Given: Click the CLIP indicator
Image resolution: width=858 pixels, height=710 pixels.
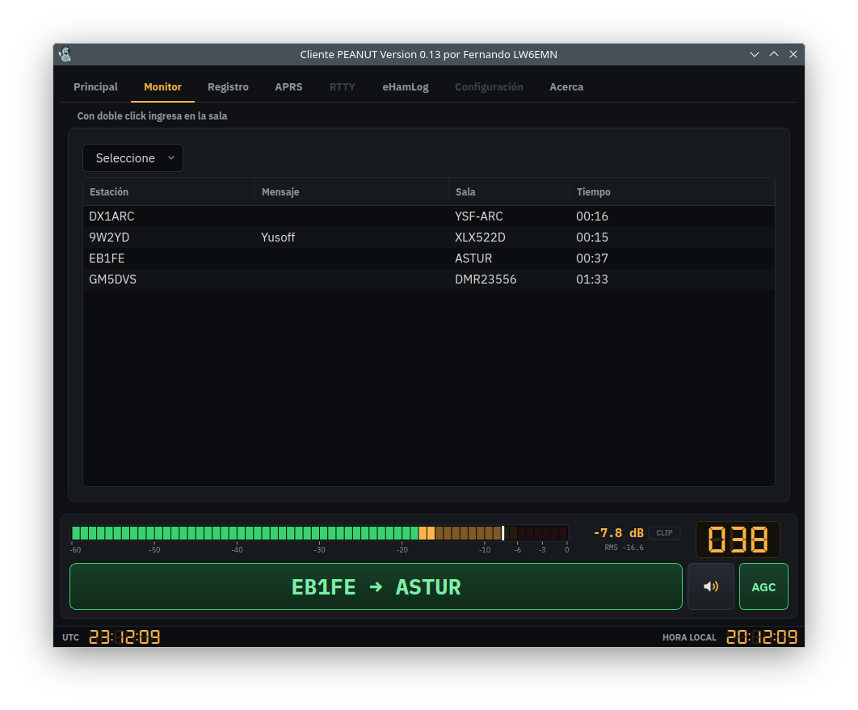Looking at the screenshot, I should coord(664,533).
